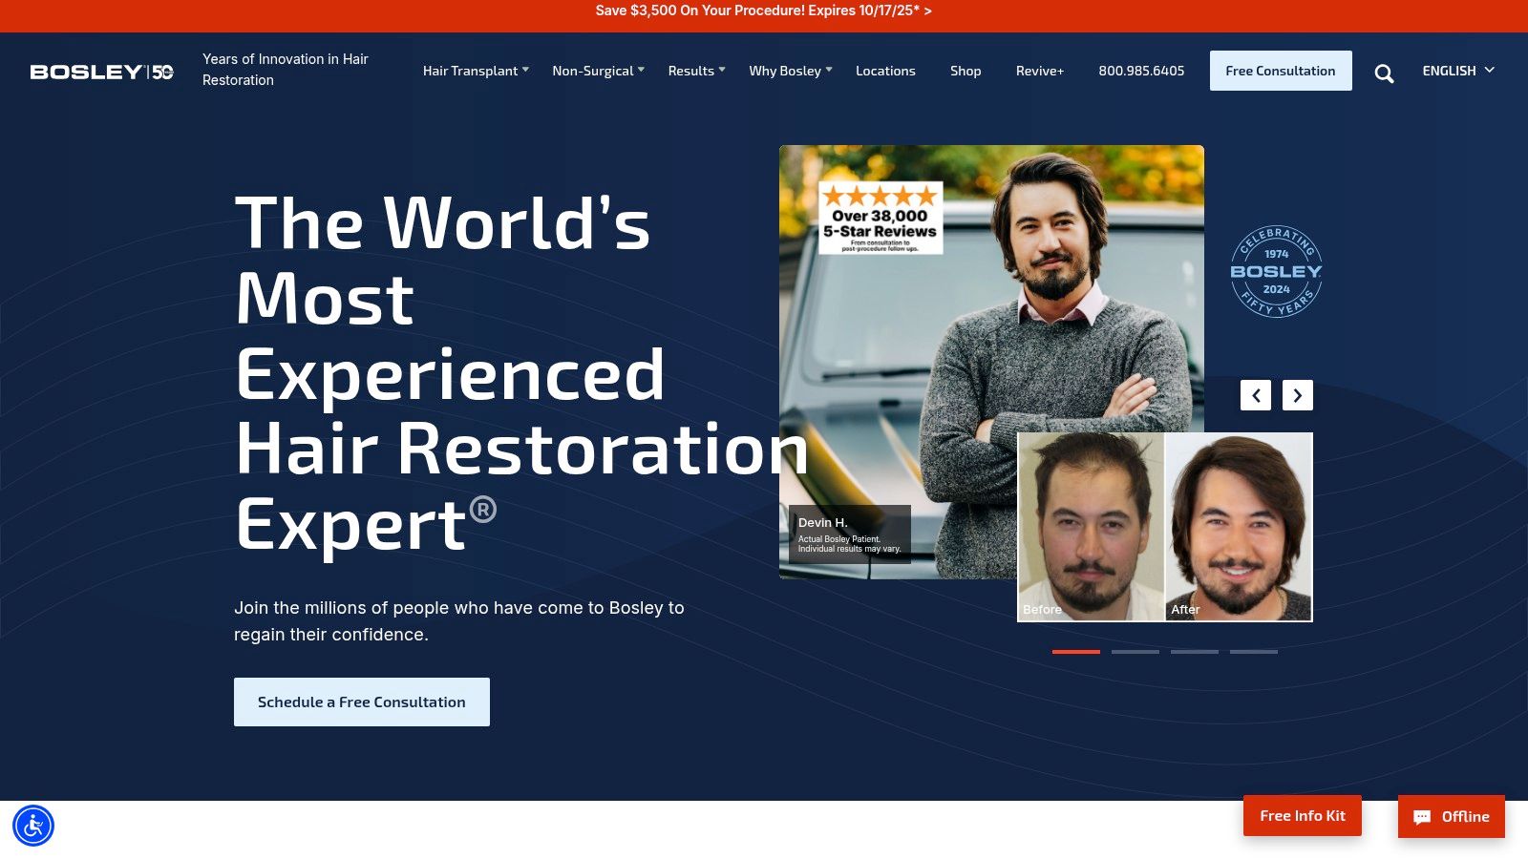Jump to the third carousel slide indicator

pyautogui.click(x=1195, y=652)
